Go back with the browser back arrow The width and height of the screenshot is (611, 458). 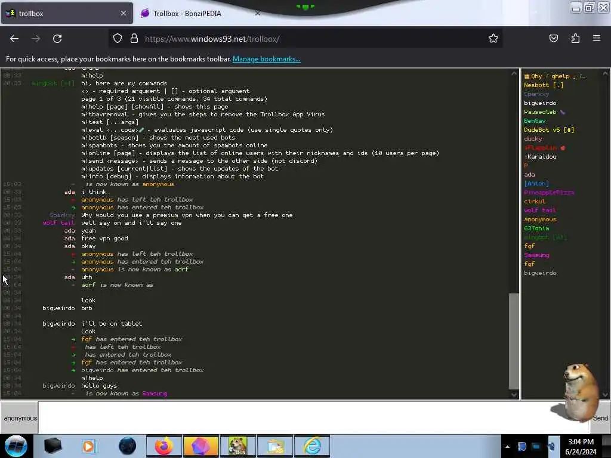[x=14, y=39]
